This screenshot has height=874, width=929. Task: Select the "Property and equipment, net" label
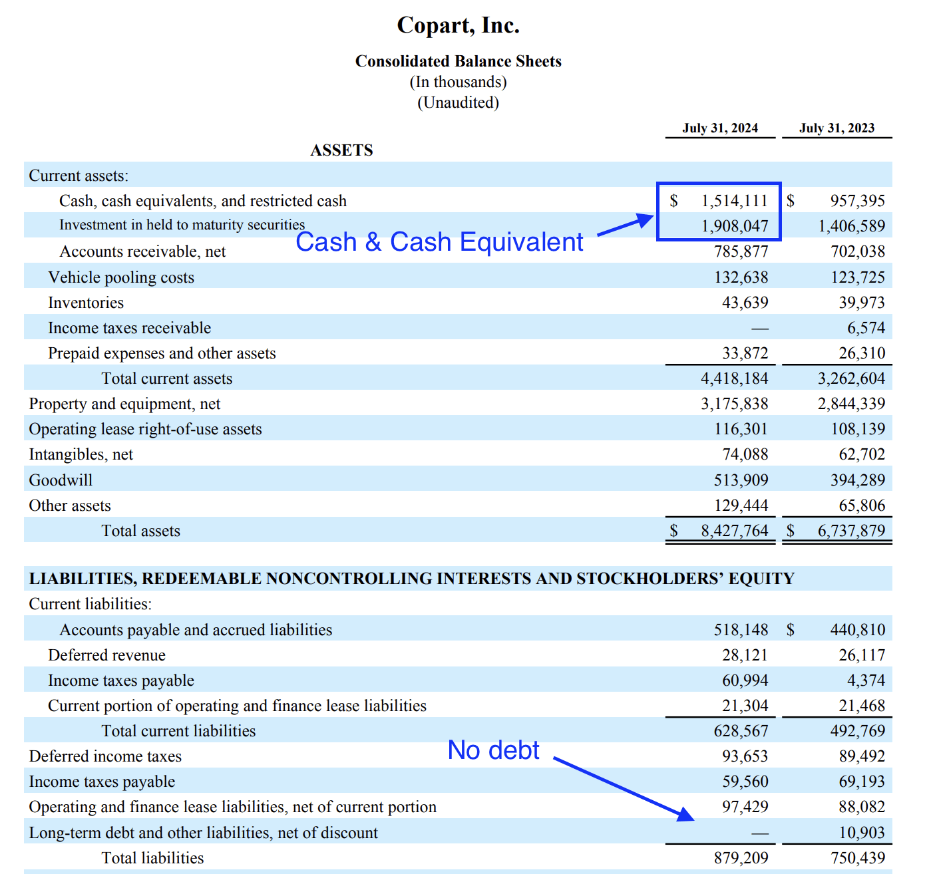[124, 404]
